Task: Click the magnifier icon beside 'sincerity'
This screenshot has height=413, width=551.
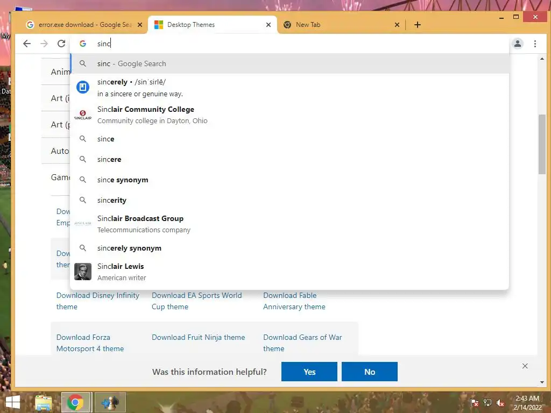Action: pyautogui.click(x=83, y=200)
